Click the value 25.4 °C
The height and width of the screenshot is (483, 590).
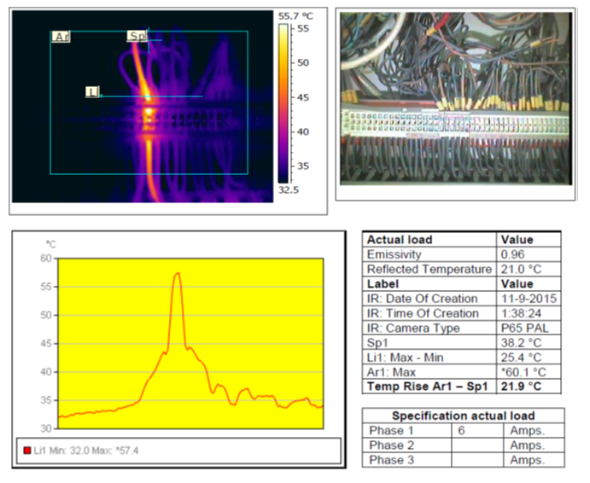click(x=521, y=358)
